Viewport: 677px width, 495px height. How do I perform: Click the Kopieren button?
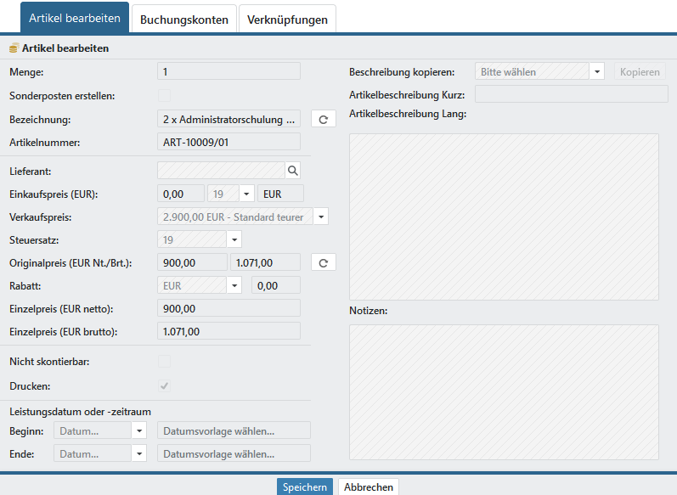coord(640,72)
